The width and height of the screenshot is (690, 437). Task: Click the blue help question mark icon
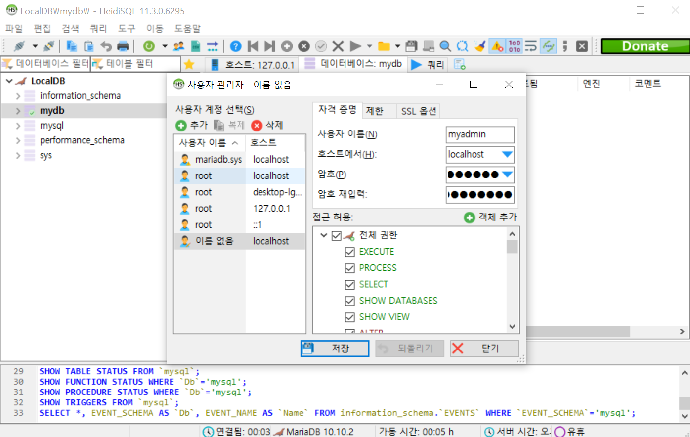tap(236, 46)
